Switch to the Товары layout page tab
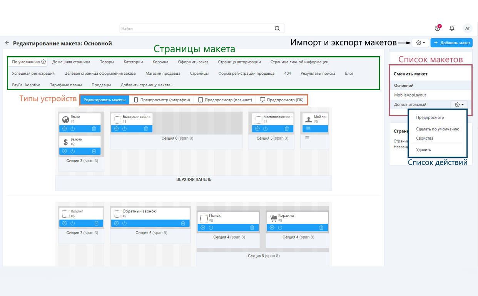478x296 pixels. [x=107, y=62]
